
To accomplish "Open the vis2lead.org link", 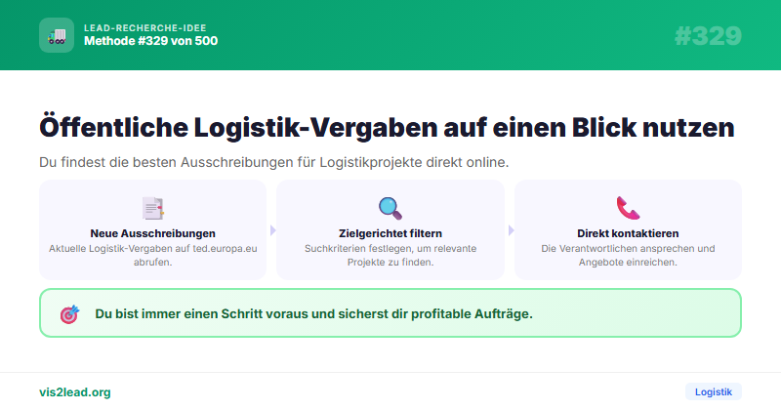I will 75,392.
